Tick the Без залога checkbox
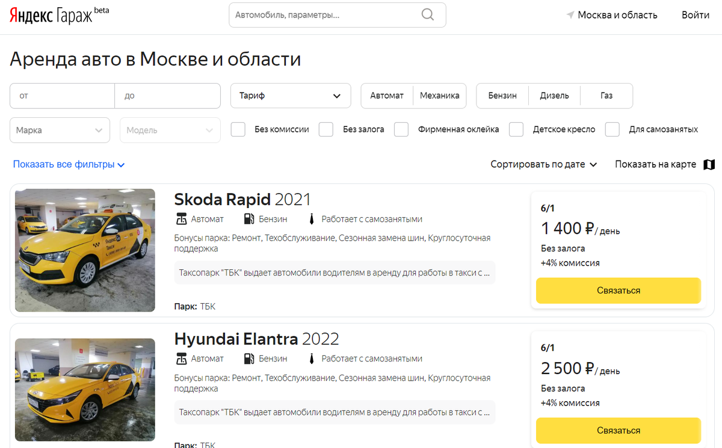 point(326,129)
